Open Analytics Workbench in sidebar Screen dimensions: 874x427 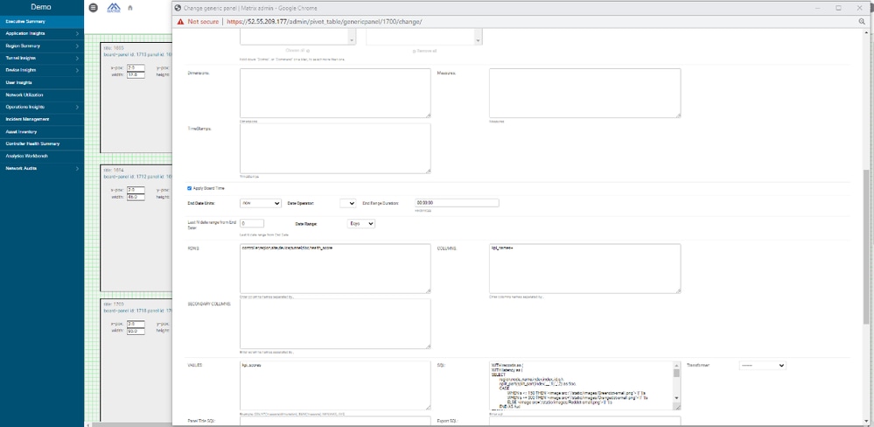42,156
